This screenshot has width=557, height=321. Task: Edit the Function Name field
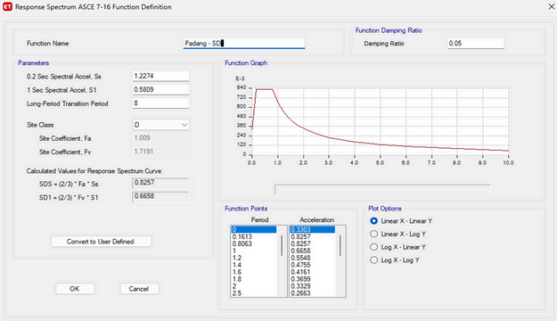click(x=244, y=44)
